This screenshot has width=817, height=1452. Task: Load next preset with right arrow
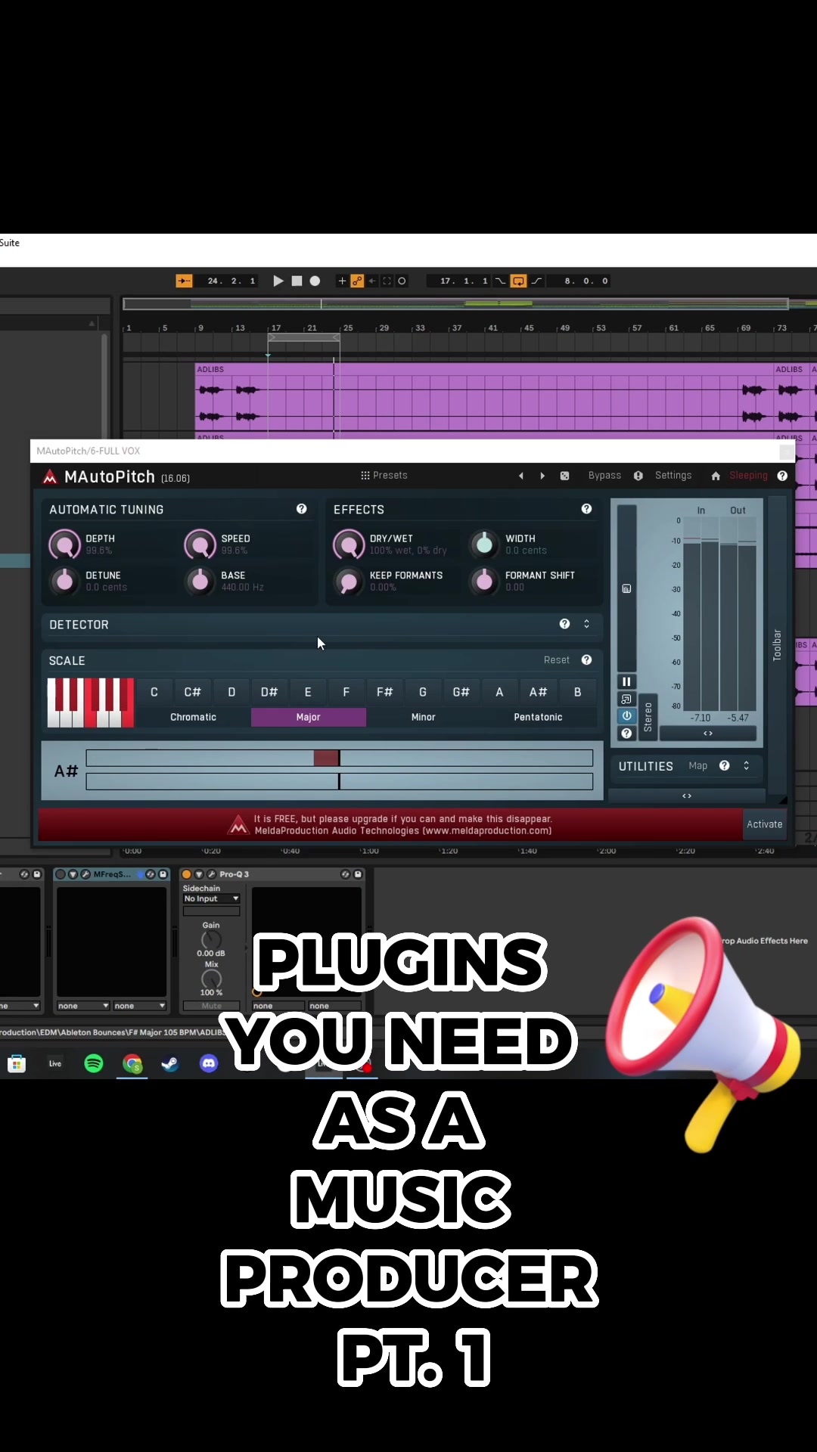tap(542, 476)
